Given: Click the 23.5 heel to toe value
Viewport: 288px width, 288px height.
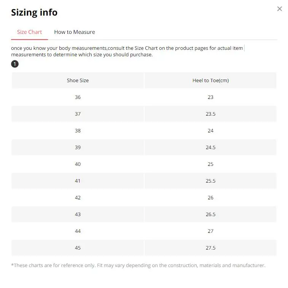Looking at the screenshot, I should click(210, 114).
